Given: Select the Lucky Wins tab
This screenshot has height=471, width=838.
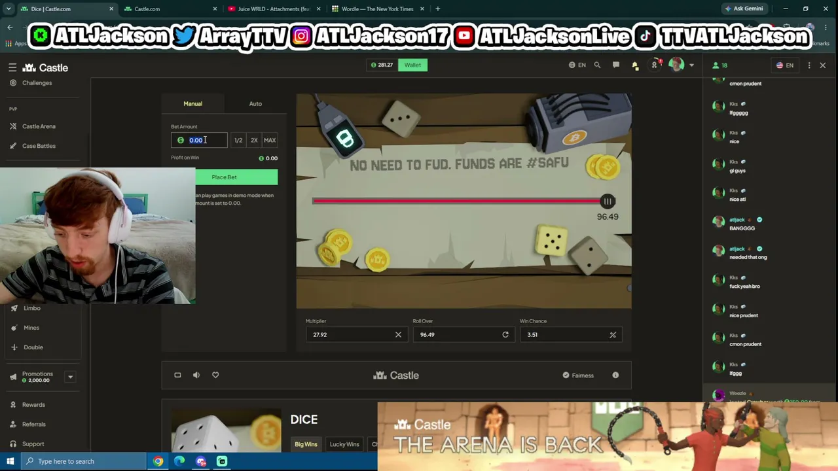Looking at the screenshot, I should [344, 445].
